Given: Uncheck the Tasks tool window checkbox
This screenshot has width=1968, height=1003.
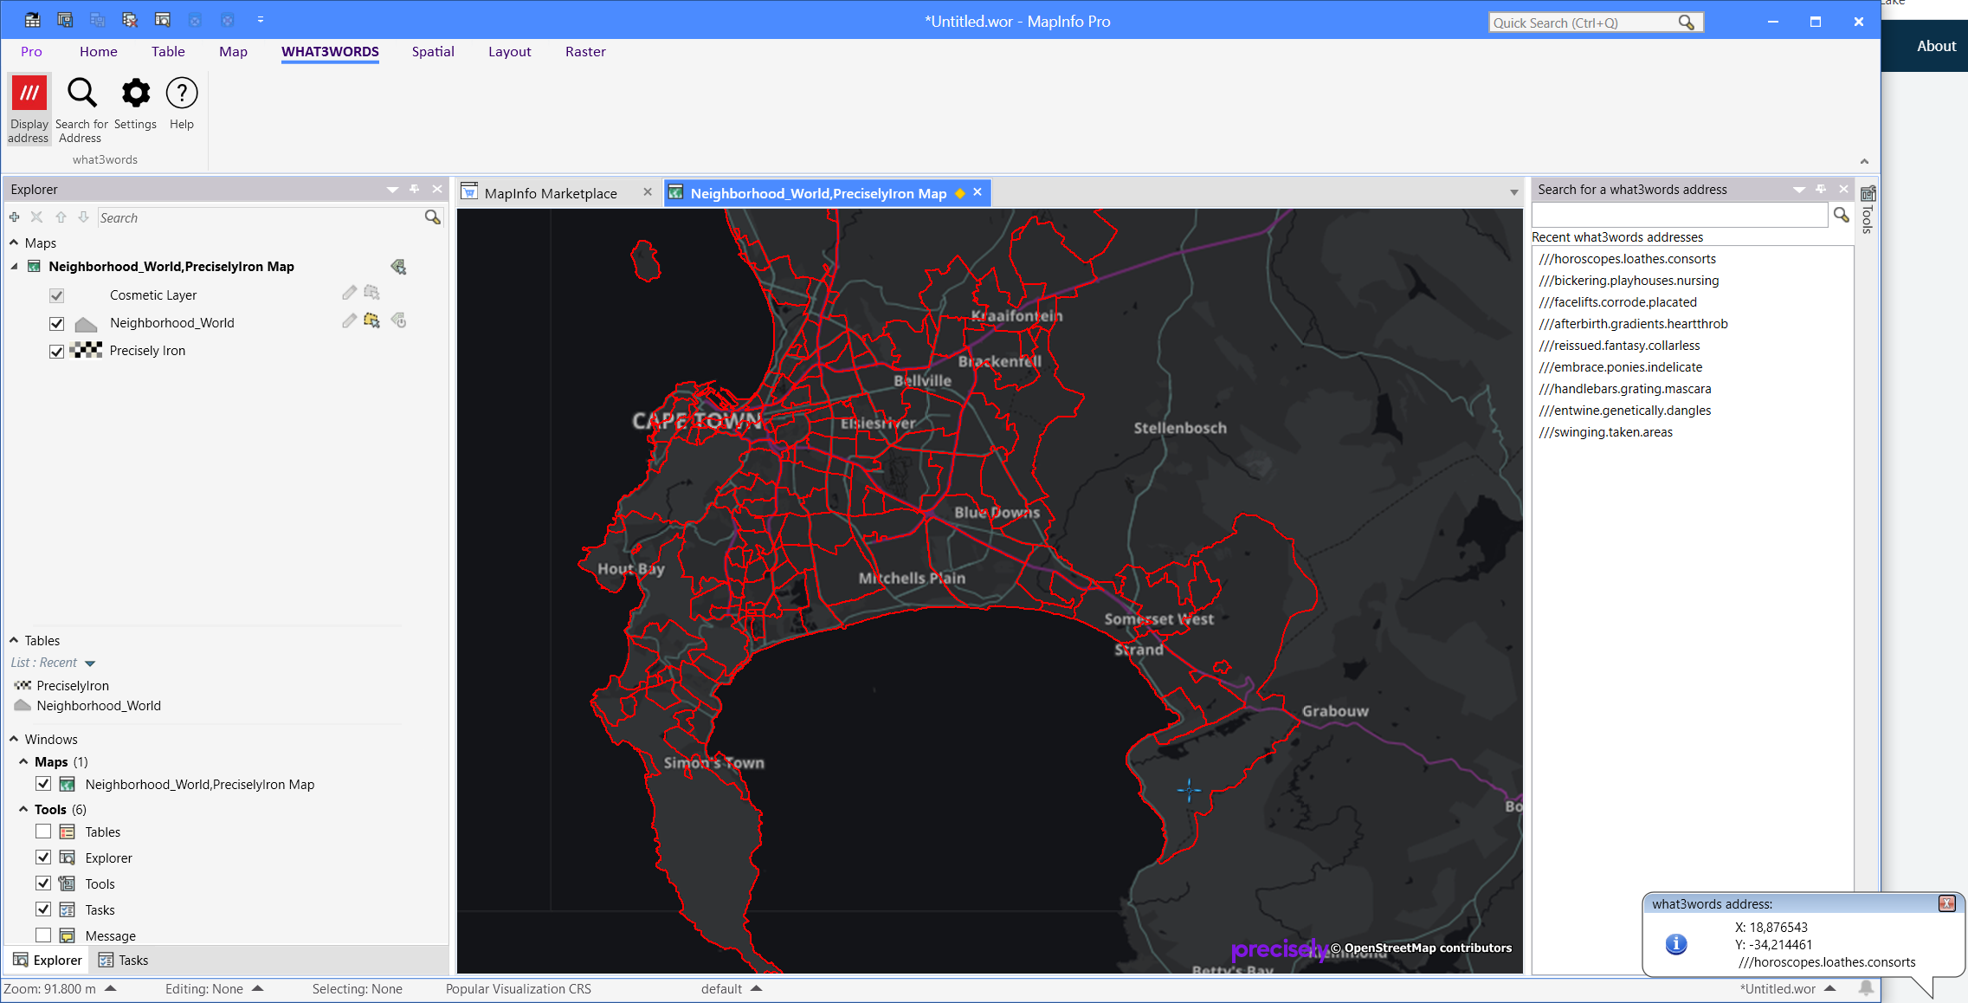Looking at the screenshot, I should point(43,909).
